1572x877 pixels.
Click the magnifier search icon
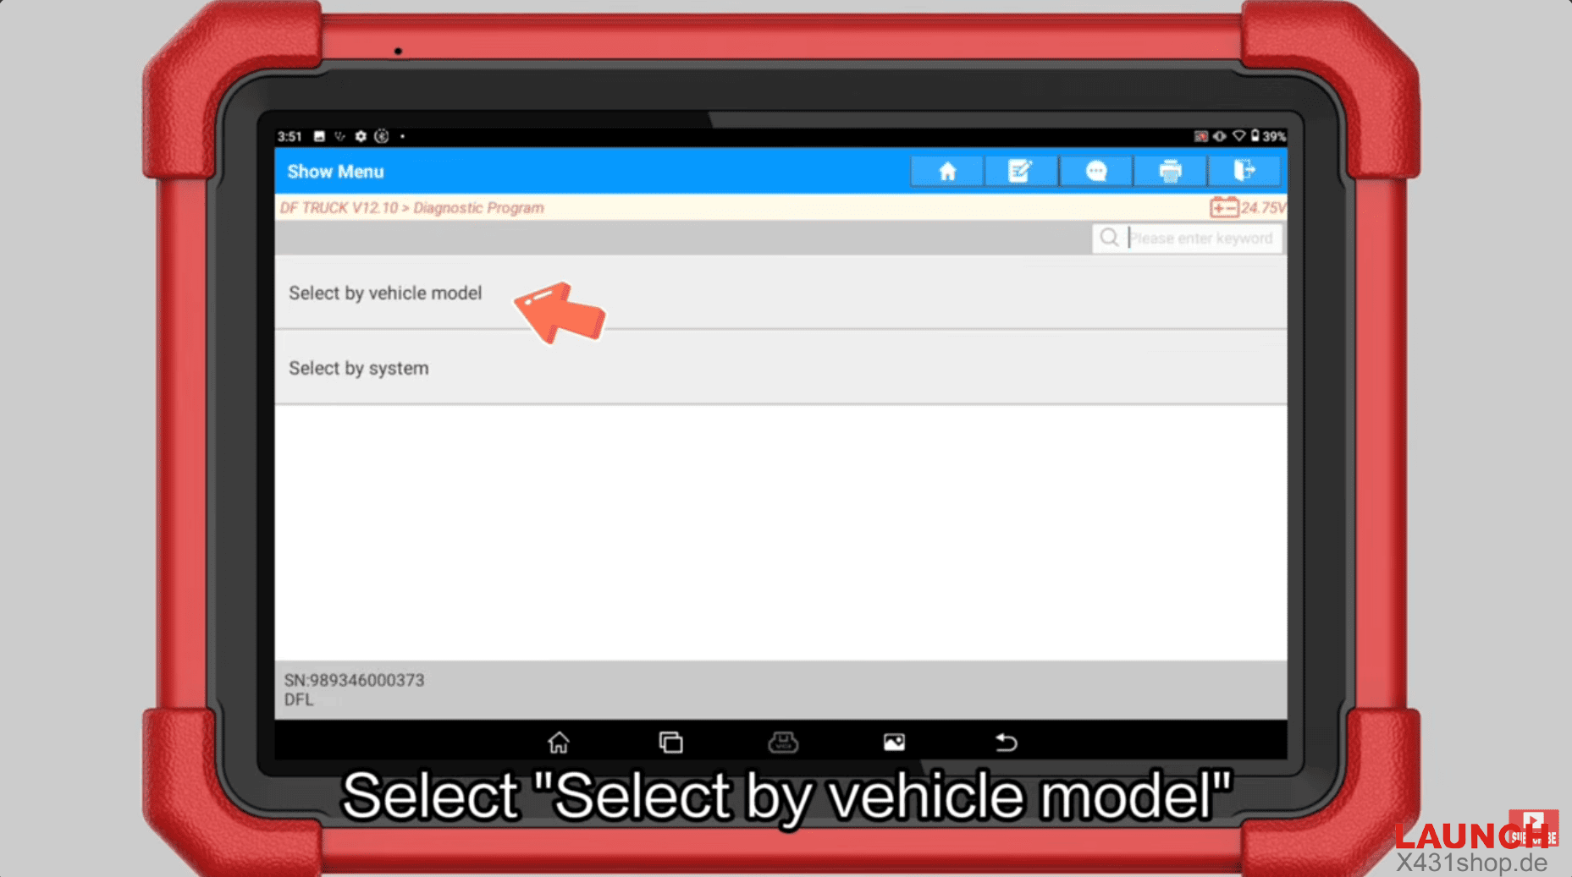(1109, 238)
